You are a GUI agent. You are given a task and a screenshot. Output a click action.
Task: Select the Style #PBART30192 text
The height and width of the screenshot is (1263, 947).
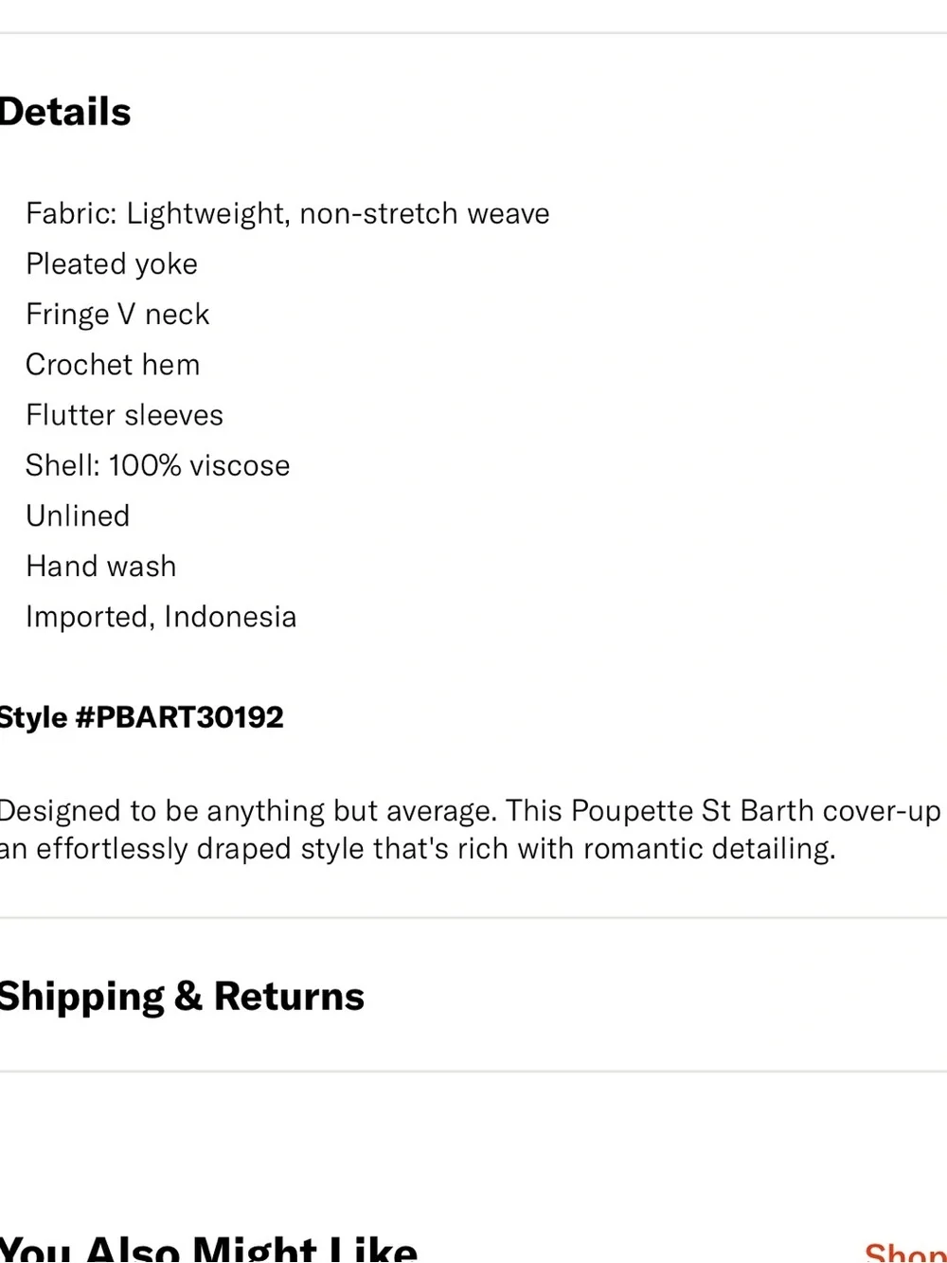tap(142, 717)
